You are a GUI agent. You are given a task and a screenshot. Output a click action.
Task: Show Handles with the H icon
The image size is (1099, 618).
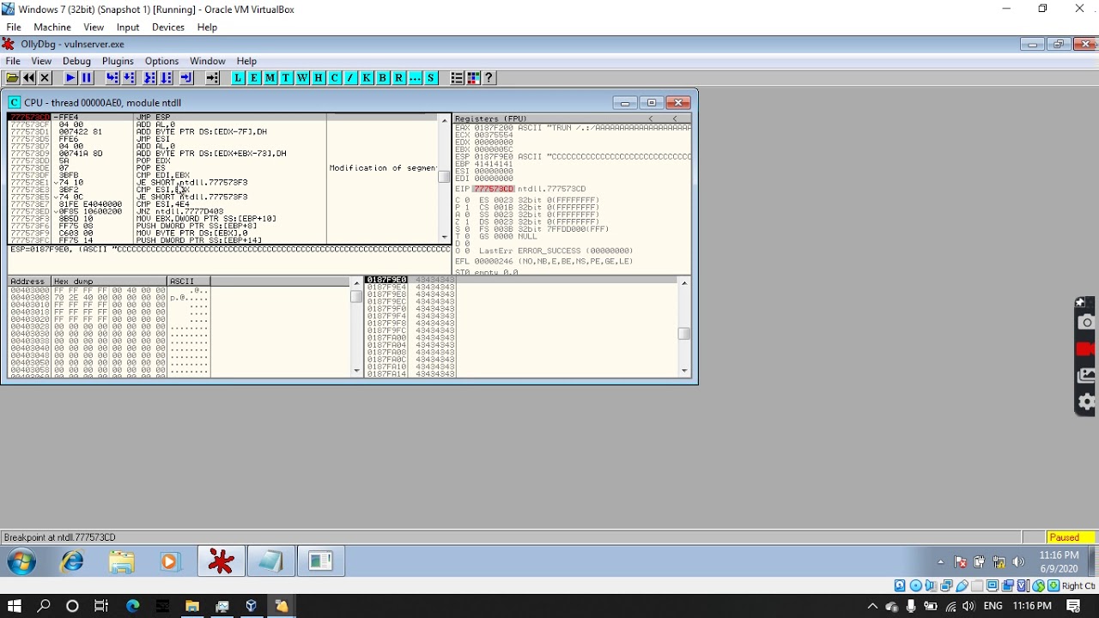(319, 78)
